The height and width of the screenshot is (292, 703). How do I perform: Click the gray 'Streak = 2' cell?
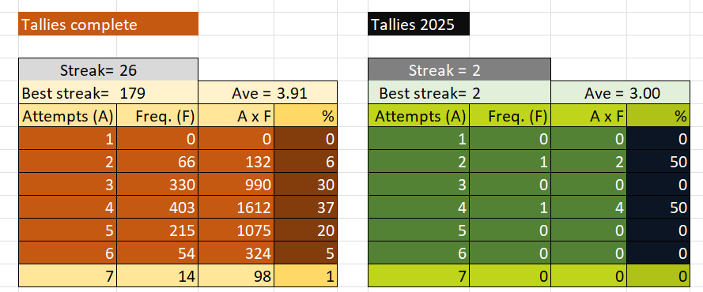click(459, 69)
